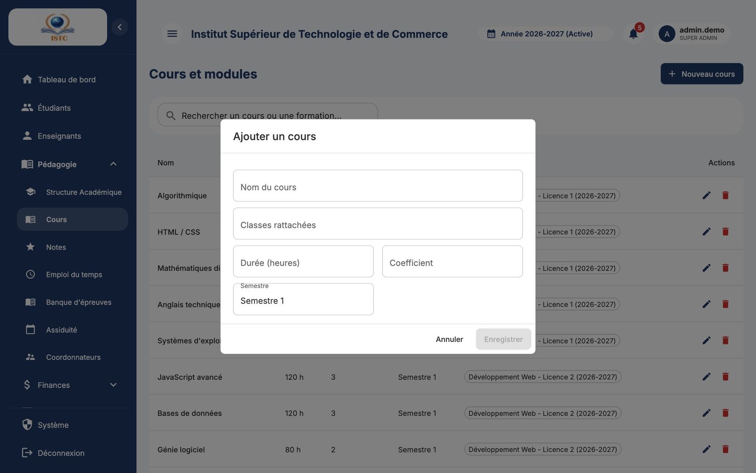Image resolution: width=756 pixels, height=473 pixels.
Task: Collapse the sidebar with chevron button
Action: click(120, 27)
